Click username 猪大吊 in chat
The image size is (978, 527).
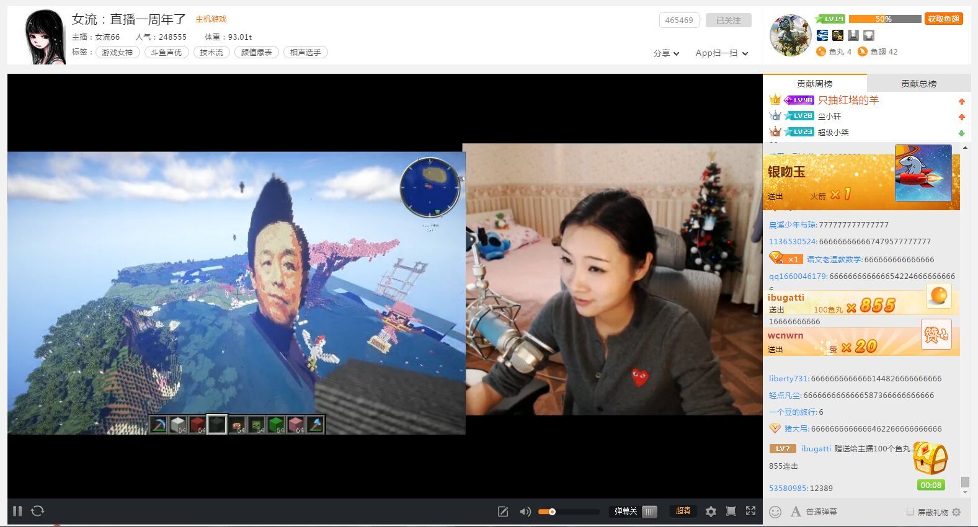point(796,429)
